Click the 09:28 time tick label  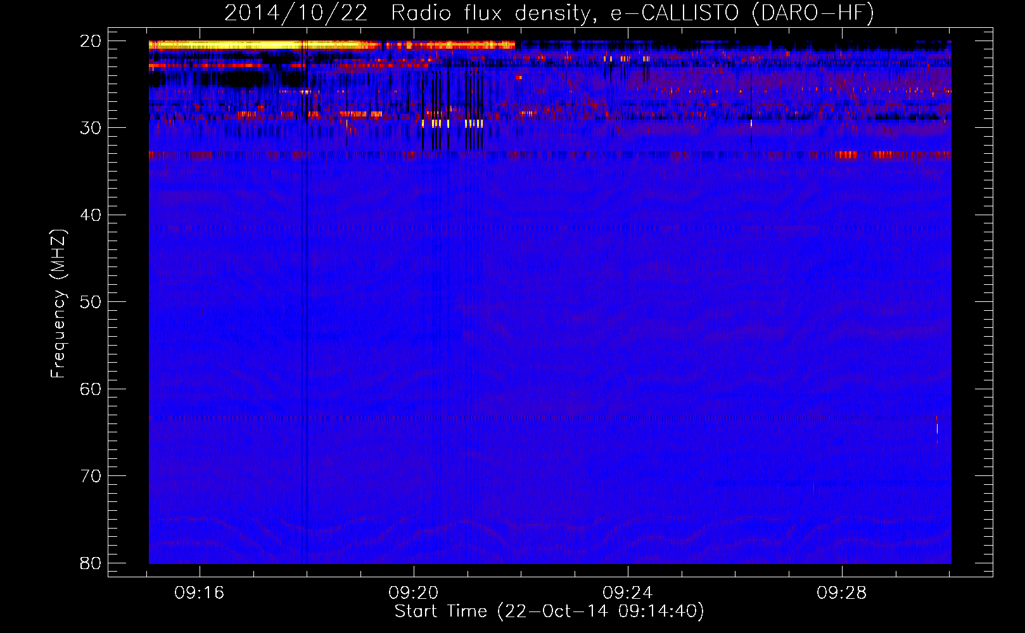[x=842, y=593]
